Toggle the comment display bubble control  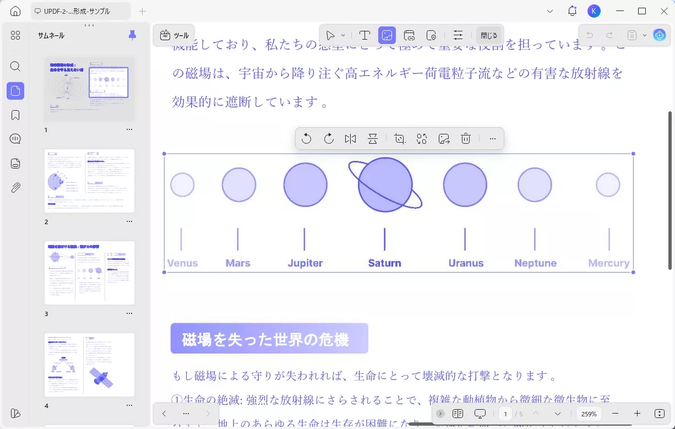point(480,414)
